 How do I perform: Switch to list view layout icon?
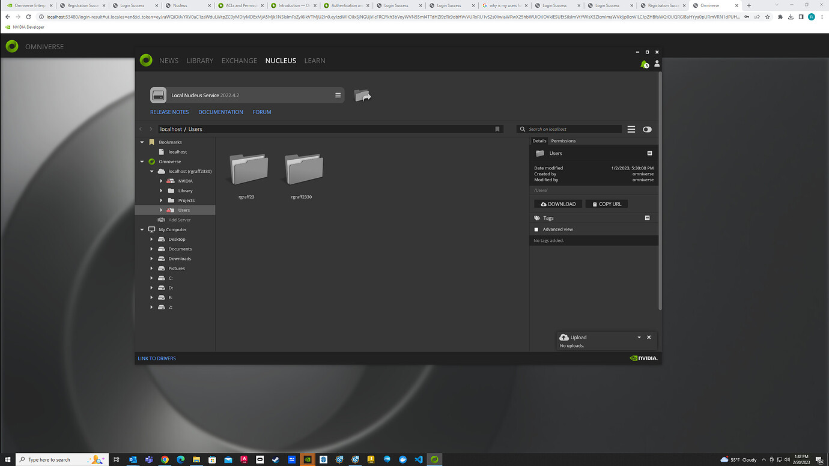tap(631, 129)
